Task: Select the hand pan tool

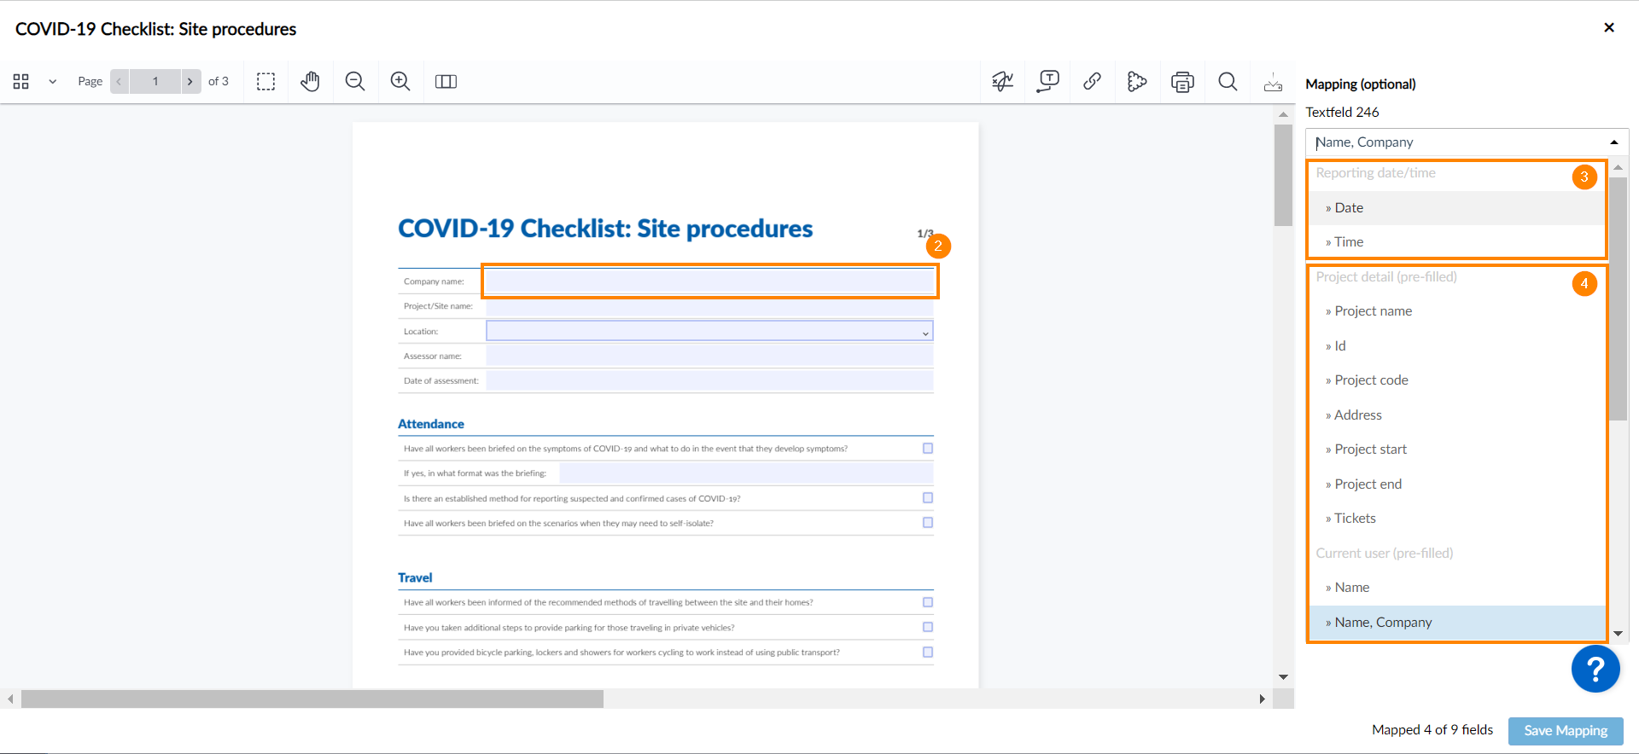Action: [310, 82]
